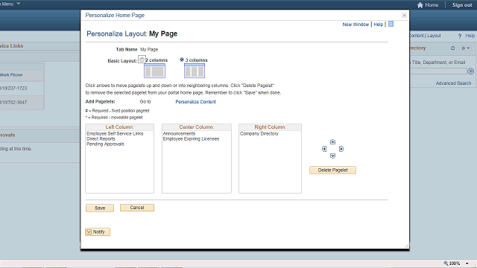Select the 3 columns radio button

(182, 60)
